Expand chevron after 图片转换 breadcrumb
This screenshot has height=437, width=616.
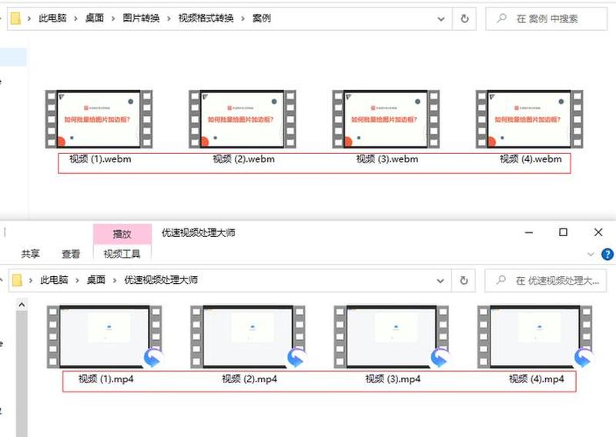(169, 18)
